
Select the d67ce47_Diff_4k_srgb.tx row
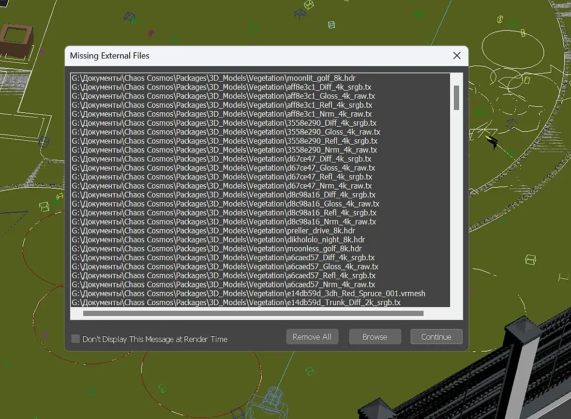pos(260,159)
